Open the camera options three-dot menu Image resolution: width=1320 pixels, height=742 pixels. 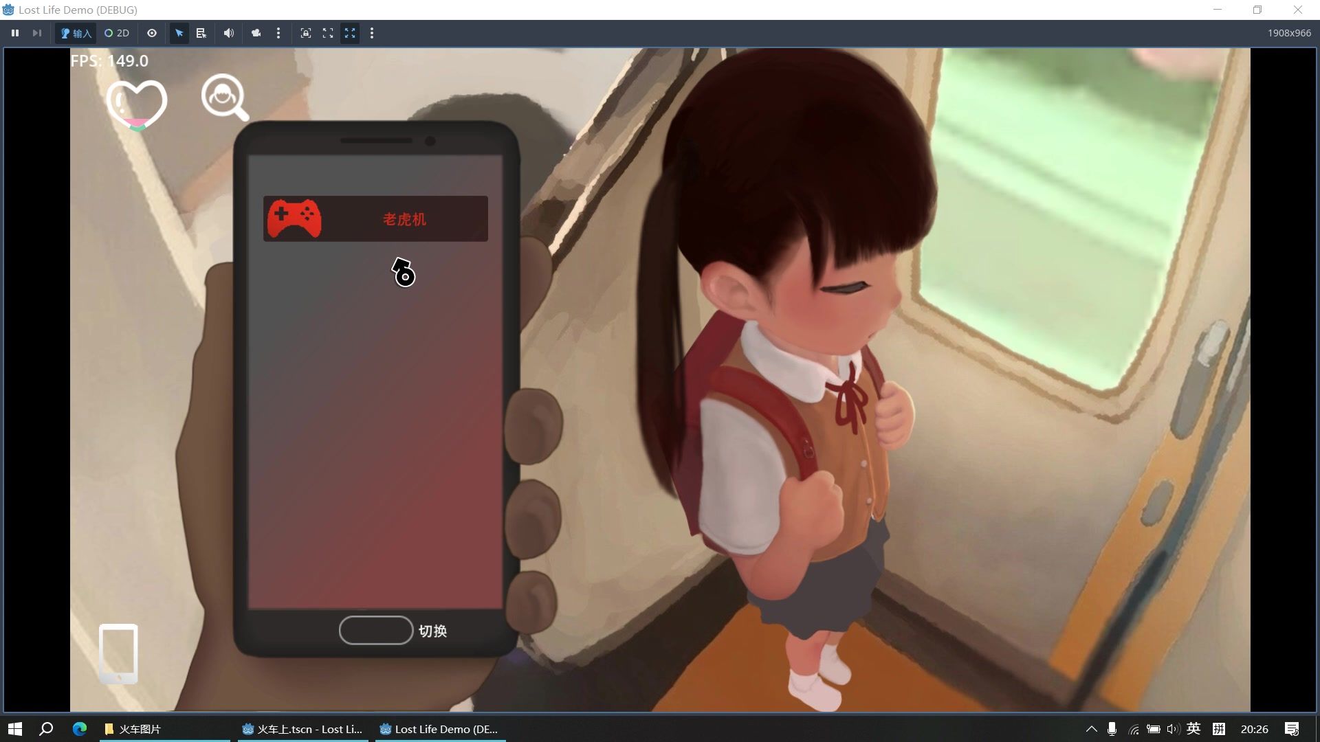tap(278, 33)
